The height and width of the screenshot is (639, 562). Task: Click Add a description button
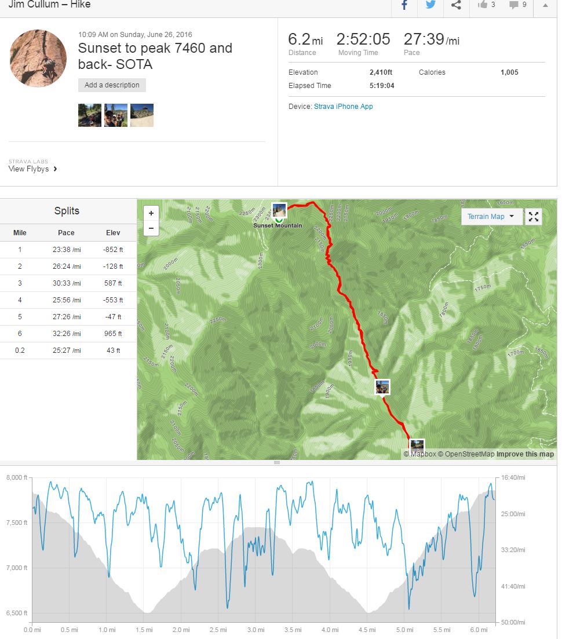[x=112, y=85]
